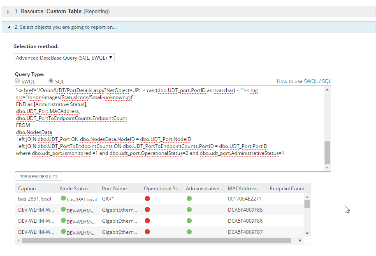Click inside the SQL query text area
The height and width of the screenshot is (256, 376).
(169, 128)
